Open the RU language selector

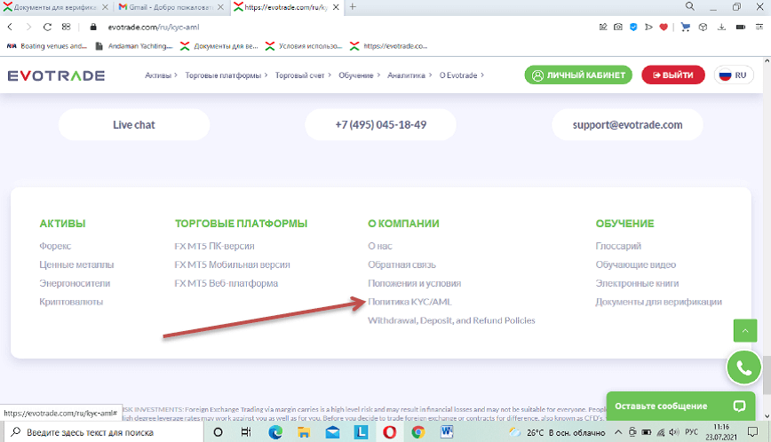point(733,75)
